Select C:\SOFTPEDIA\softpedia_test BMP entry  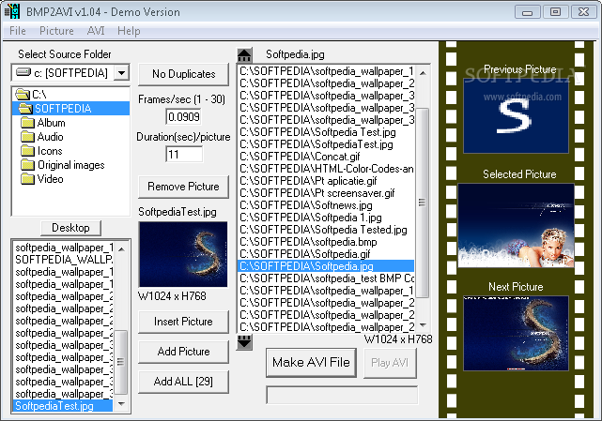326,278
